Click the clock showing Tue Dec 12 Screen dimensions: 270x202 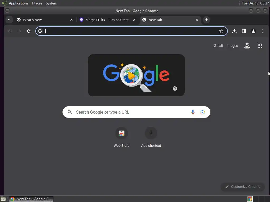coord(255,3)
